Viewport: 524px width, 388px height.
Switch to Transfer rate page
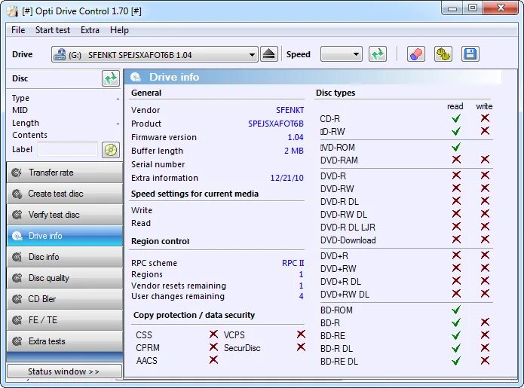(65, 173)
